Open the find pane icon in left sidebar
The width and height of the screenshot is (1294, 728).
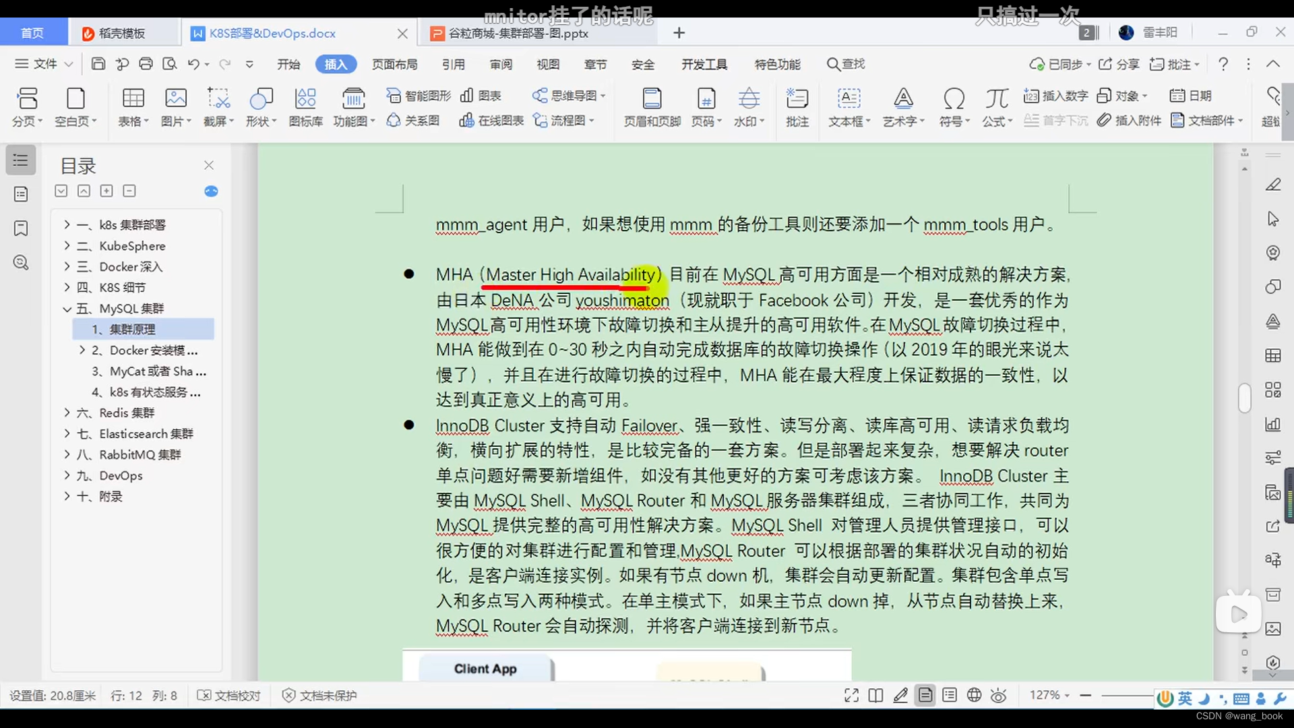click(x=21, y=263)
